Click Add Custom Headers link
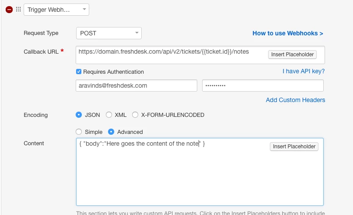Image resolution: width=353 pixels, height=215 pixels. coord(295,100)
